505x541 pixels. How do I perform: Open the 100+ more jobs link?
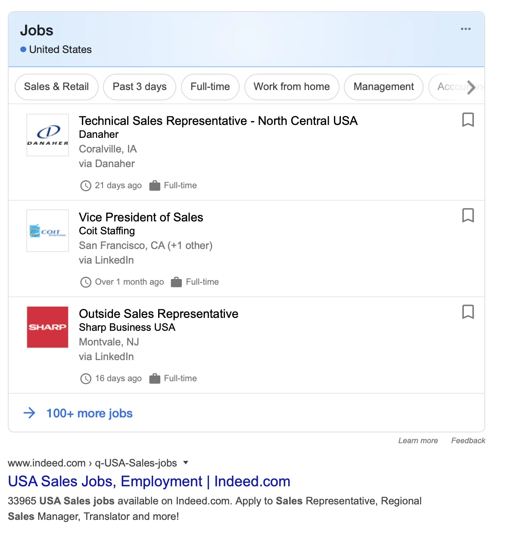click(90, 414)
